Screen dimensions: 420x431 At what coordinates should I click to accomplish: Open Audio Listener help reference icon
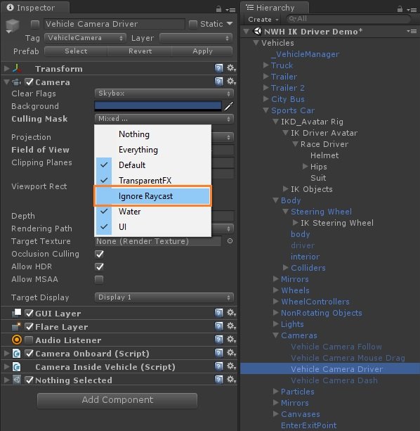(218, 340)
